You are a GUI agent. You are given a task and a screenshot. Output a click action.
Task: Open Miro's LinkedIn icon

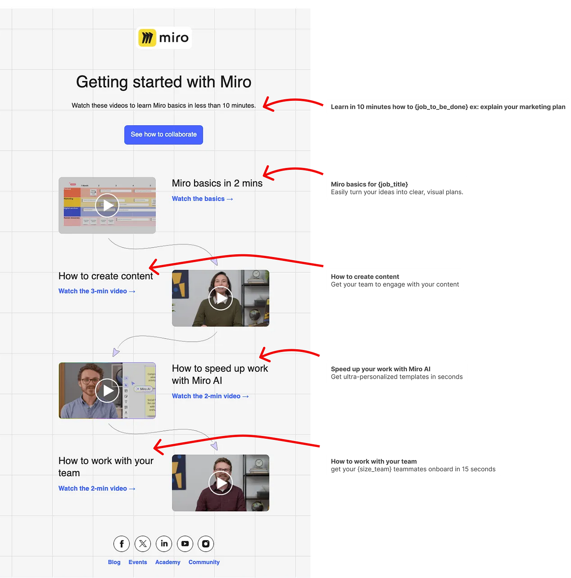(x=164, y=544)
